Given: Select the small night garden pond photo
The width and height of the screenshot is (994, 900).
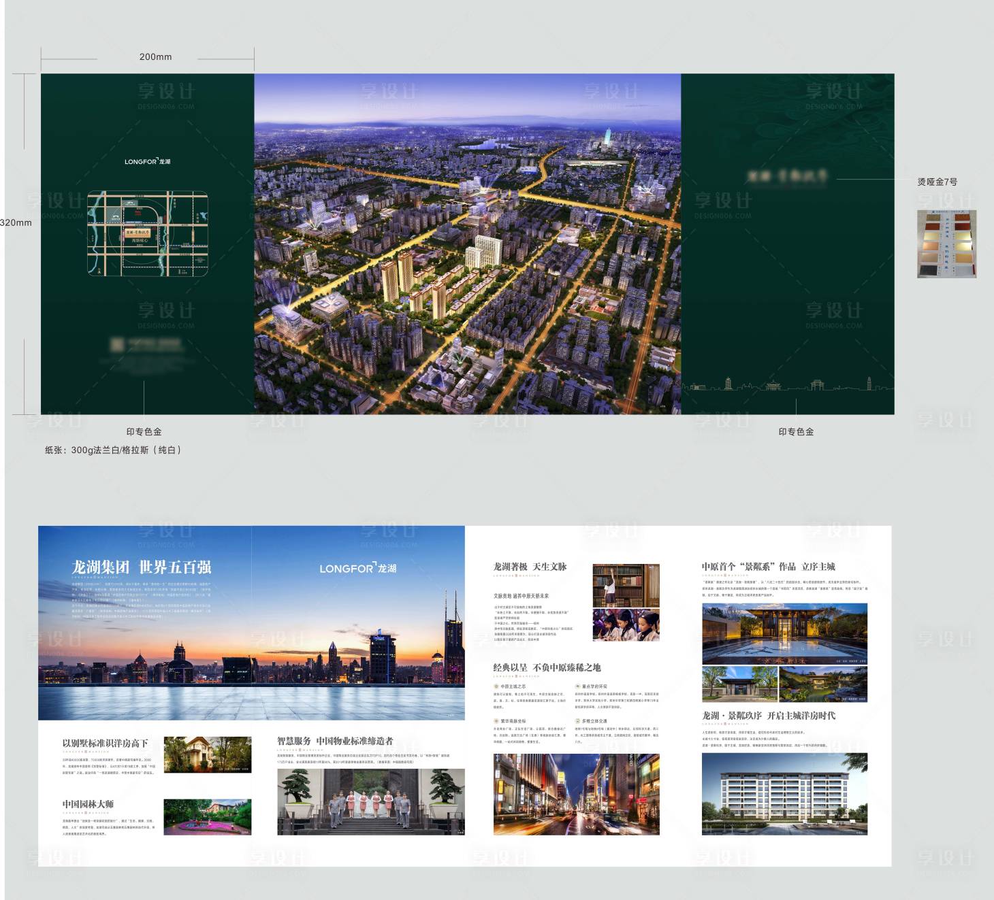Looking at the screenshot, I should pos(823,684).
